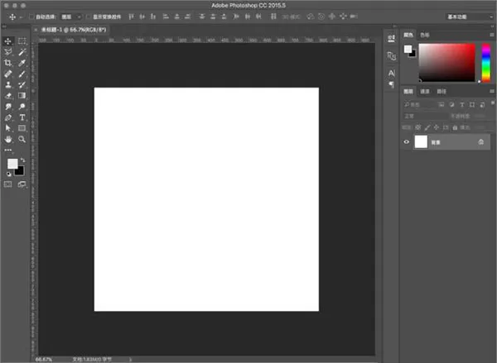Click the 未标题-1 document tab
Screen dimensions: 497x363
point(74,30)
